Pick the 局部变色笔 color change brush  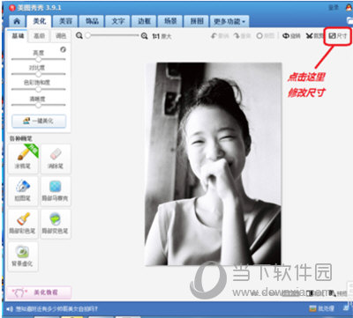tap(56, 223)
